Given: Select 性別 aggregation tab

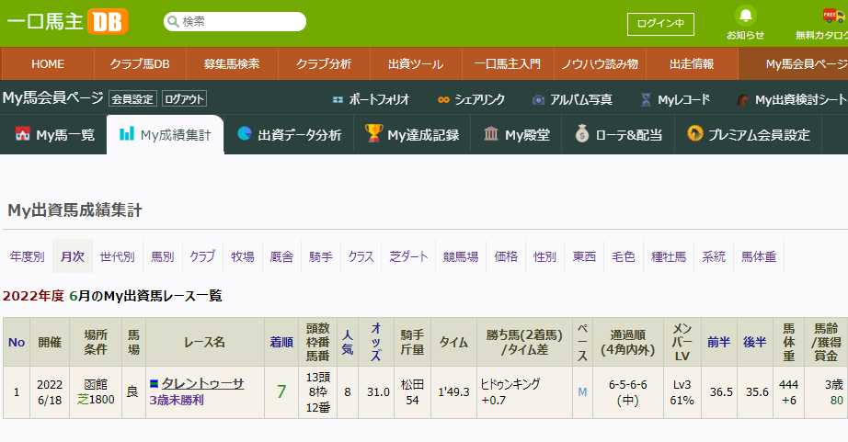Looking at the screenshot, I should coord(544,256).
